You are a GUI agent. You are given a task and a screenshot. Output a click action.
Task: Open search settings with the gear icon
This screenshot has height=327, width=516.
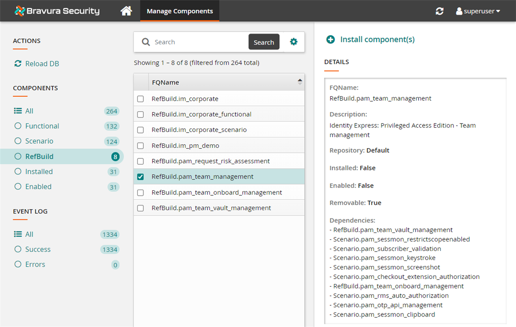(x=293, y=41)
